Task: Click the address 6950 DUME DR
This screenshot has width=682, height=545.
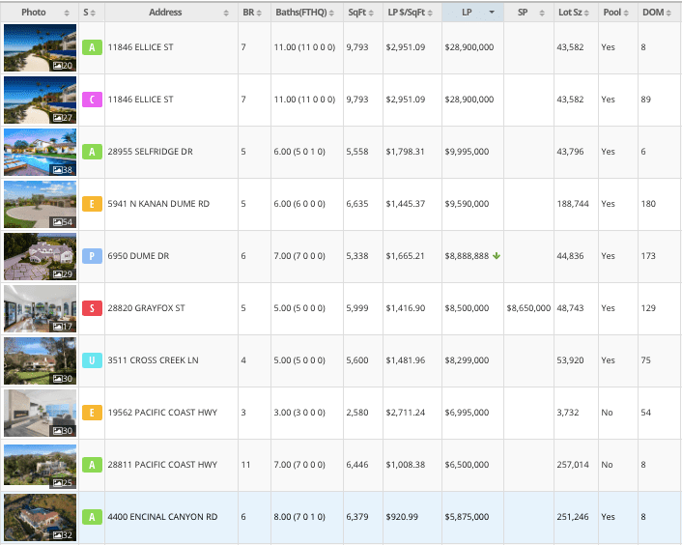Action: tap(138, 256)
